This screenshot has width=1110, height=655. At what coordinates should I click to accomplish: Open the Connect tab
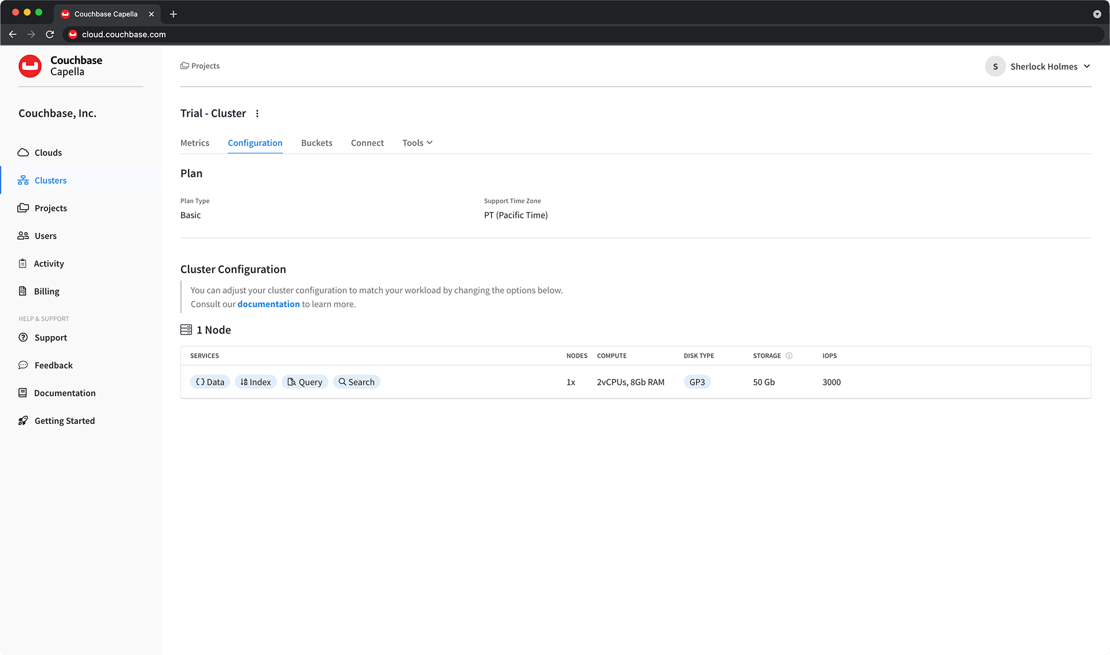pyautogui.click(x=367, y=143)
